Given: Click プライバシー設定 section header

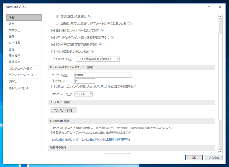Looking at the screenshot, I should (x=132, y=102).
